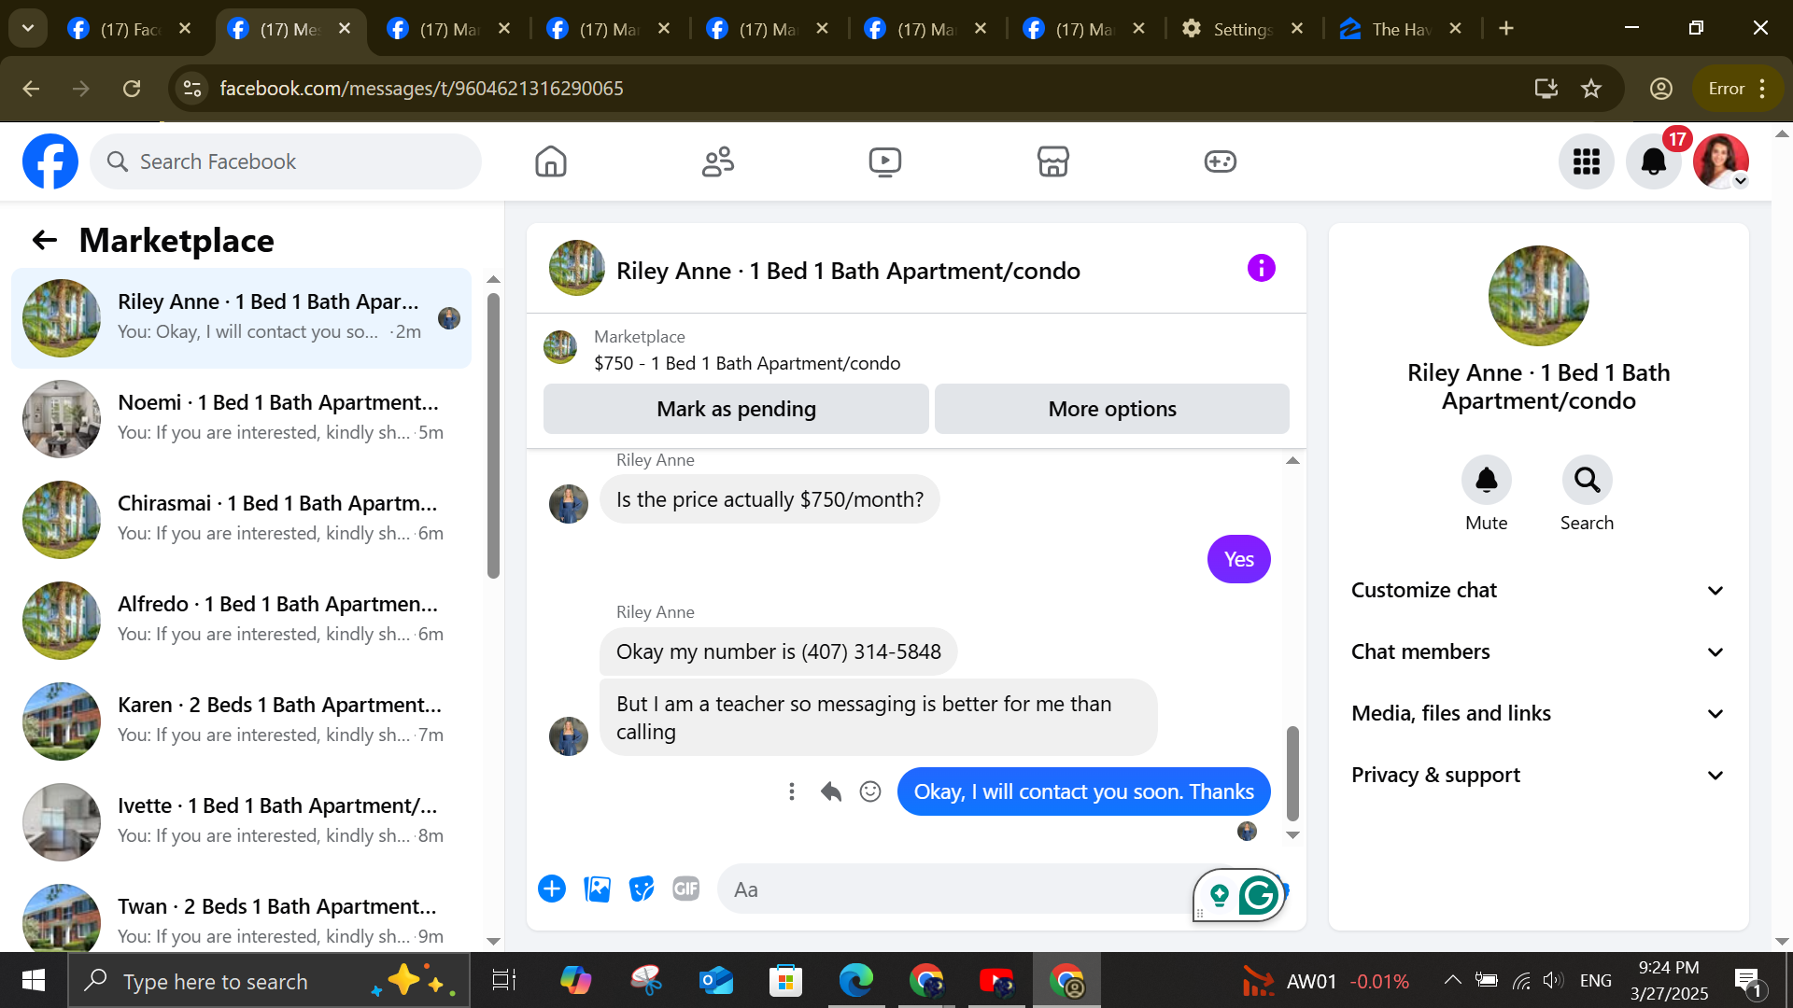This screenshot has width=1793, height=1008.
Task: Click the browser address bar URL
Action: click(x=421, y=89)
